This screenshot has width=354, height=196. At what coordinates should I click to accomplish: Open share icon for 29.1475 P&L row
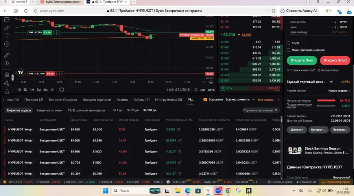tap(180, 163)
